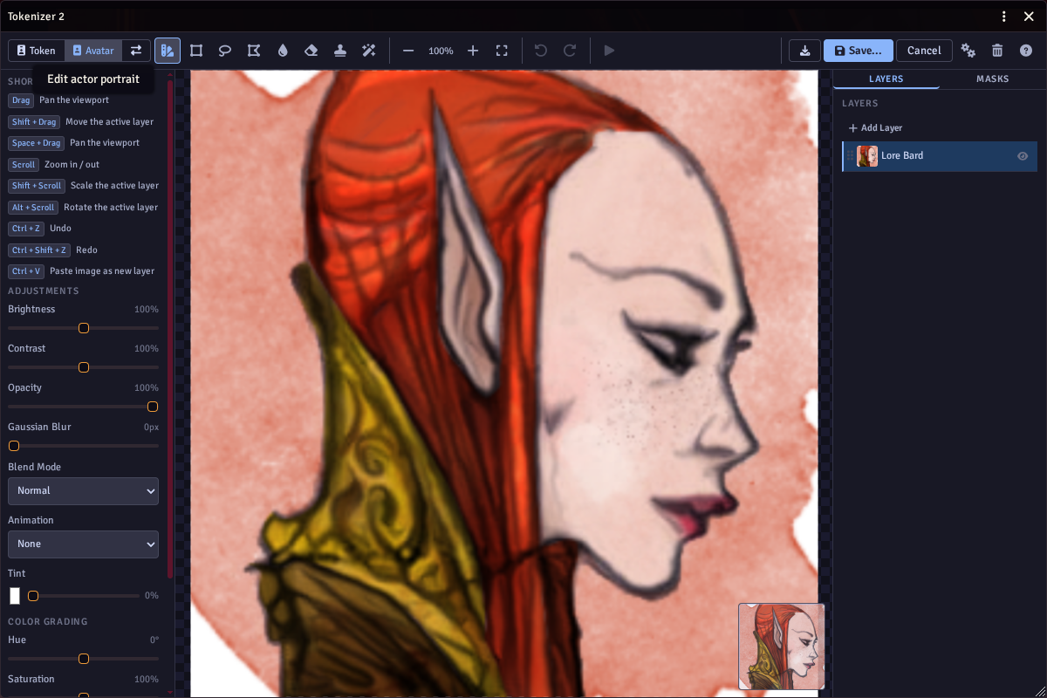Close the Tokenizer 2 window
The image size is (1047, 698).
coord(1028,17)
